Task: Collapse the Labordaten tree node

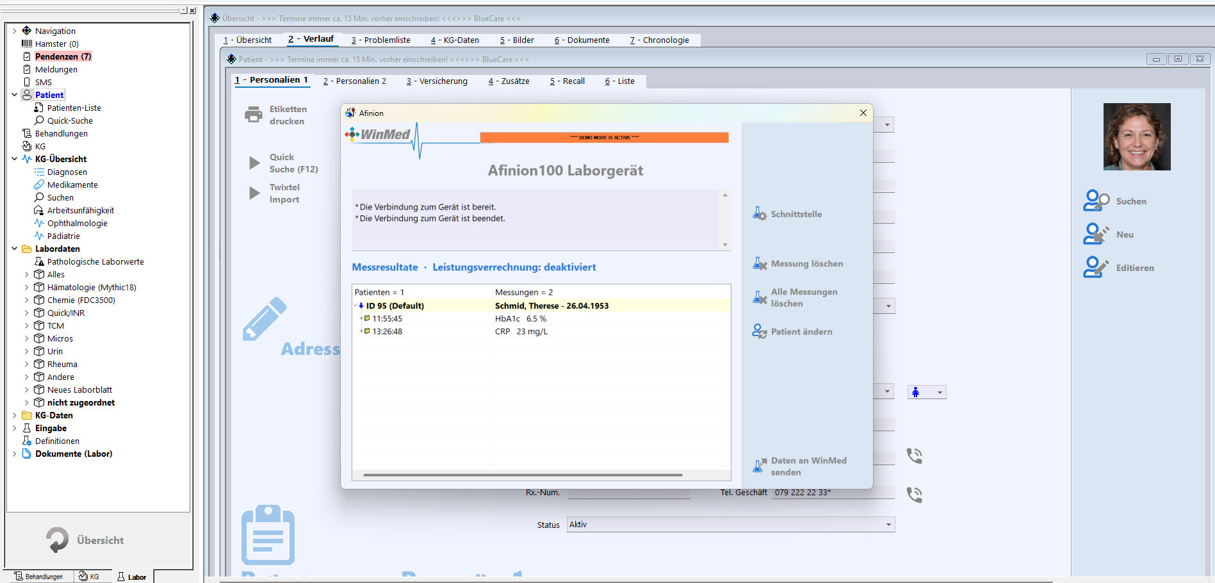Action: click(x=14, y=249)
